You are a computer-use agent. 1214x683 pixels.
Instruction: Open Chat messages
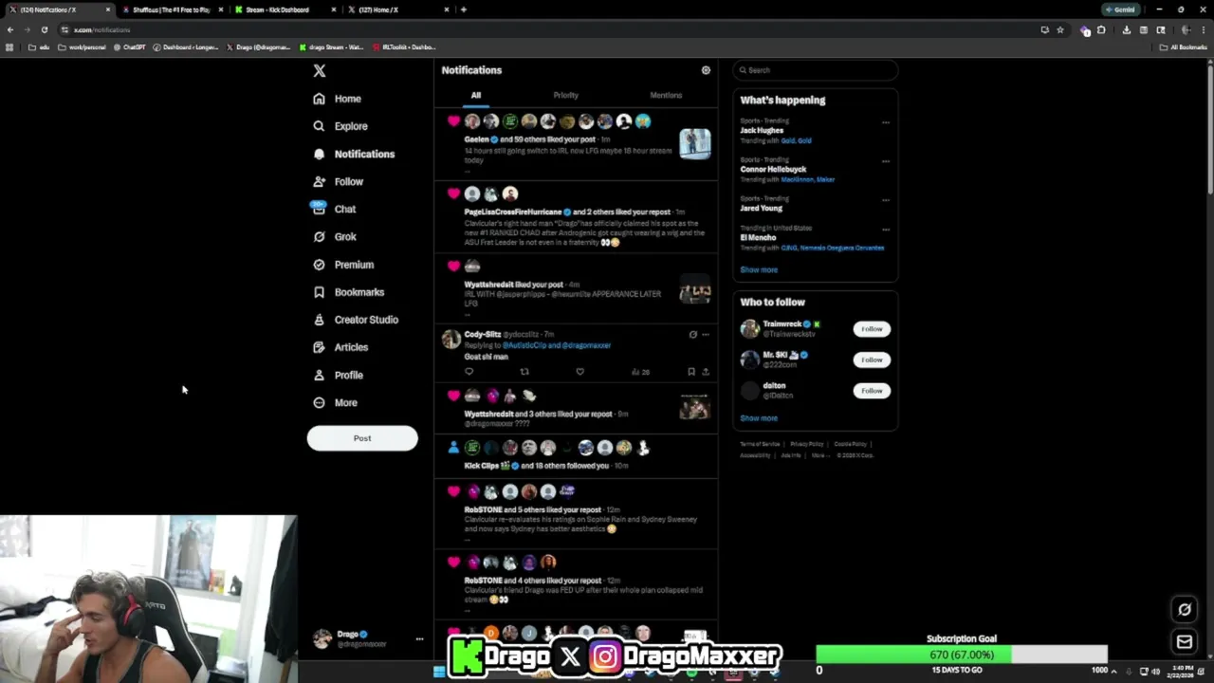[x=335, y=209]
